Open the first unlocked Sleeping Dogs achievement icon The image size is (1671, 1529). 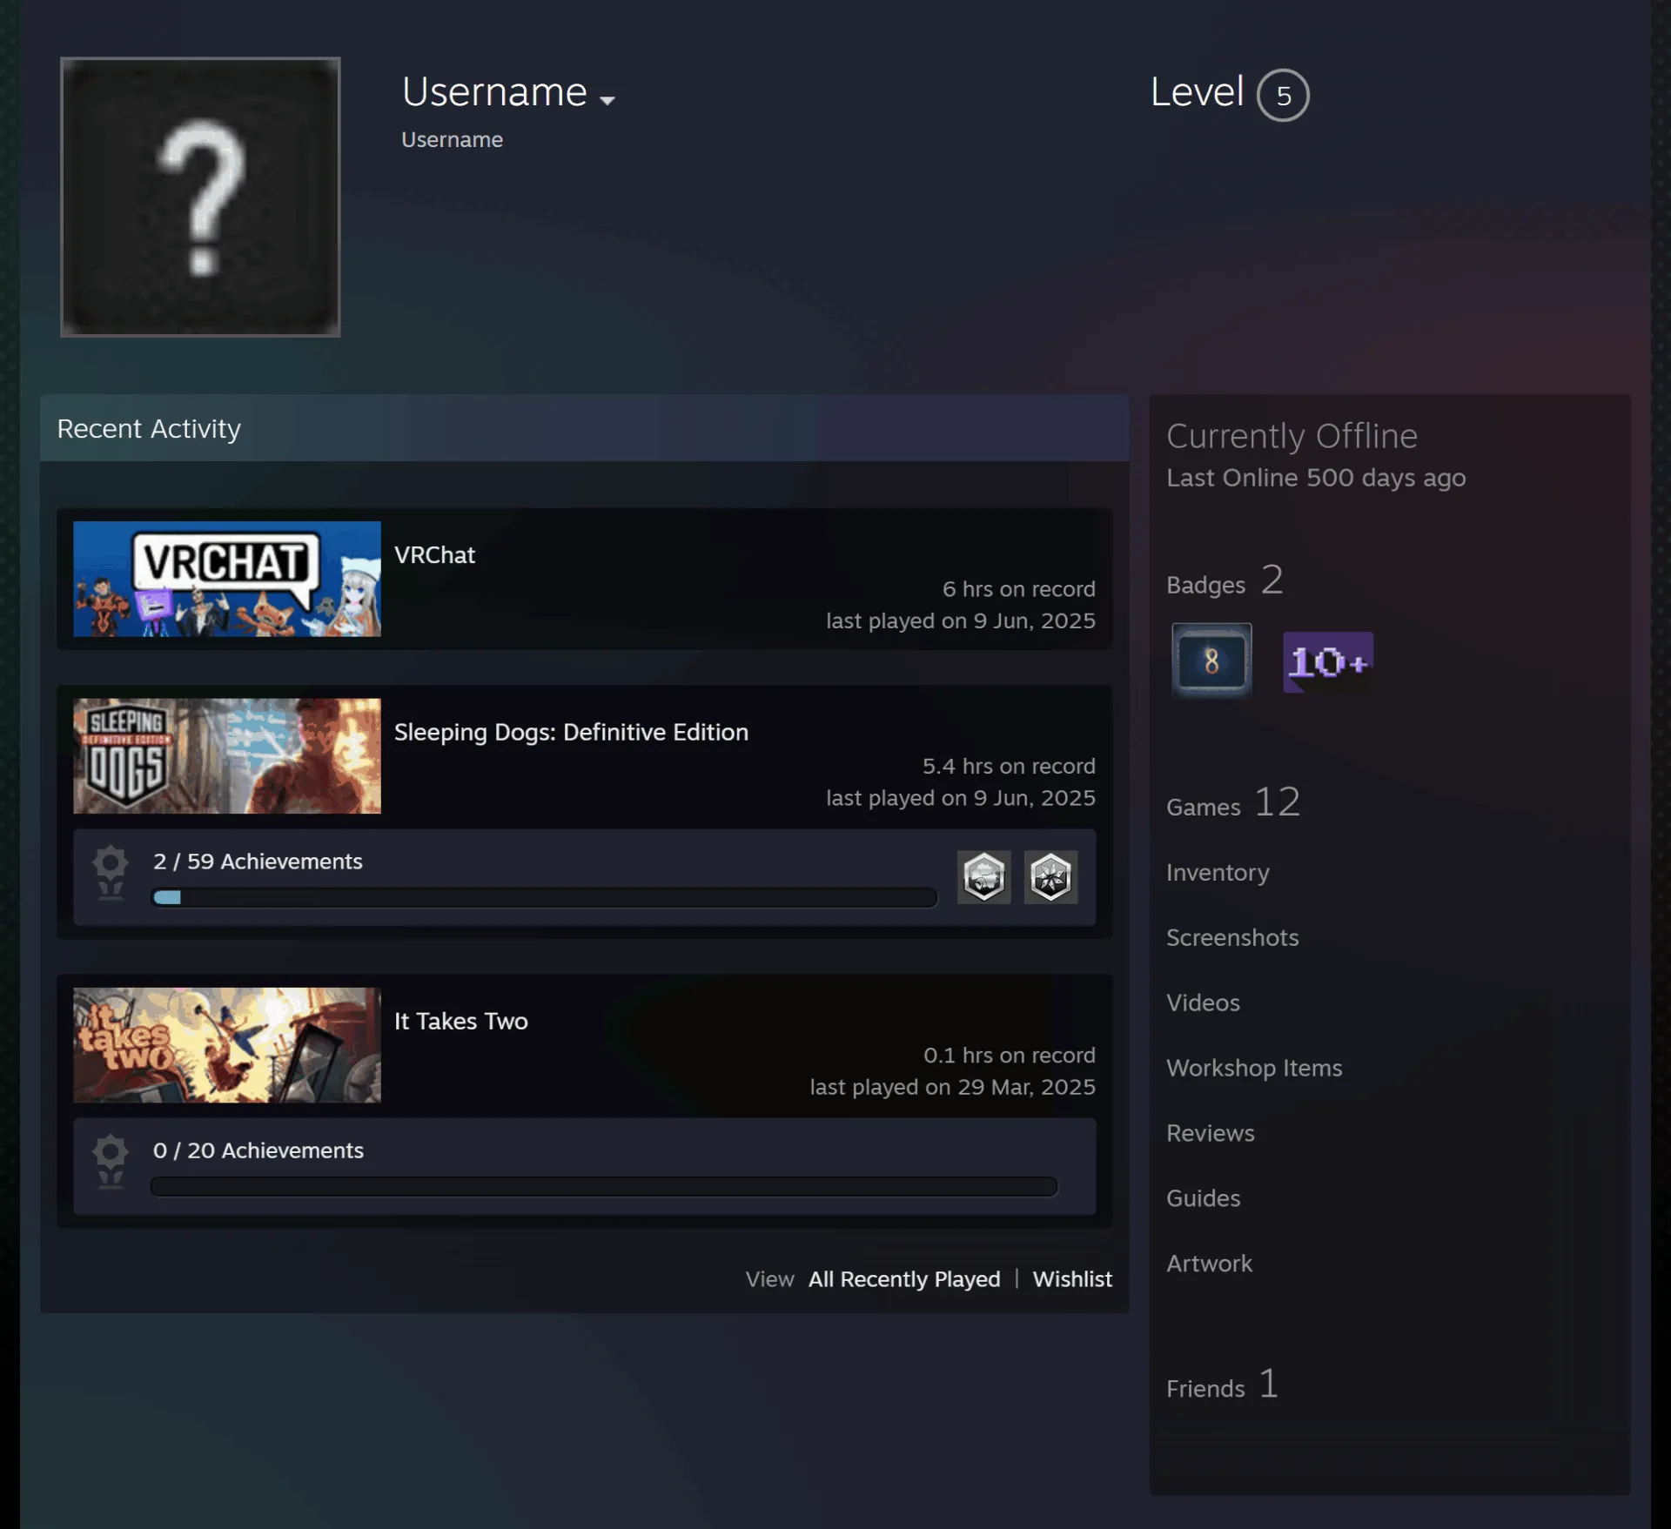click(984, 877)
